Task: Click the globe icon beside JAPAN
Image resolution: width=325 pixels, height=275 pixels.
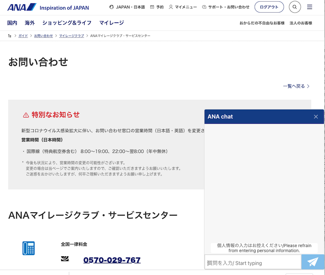Action: (111, 7)
